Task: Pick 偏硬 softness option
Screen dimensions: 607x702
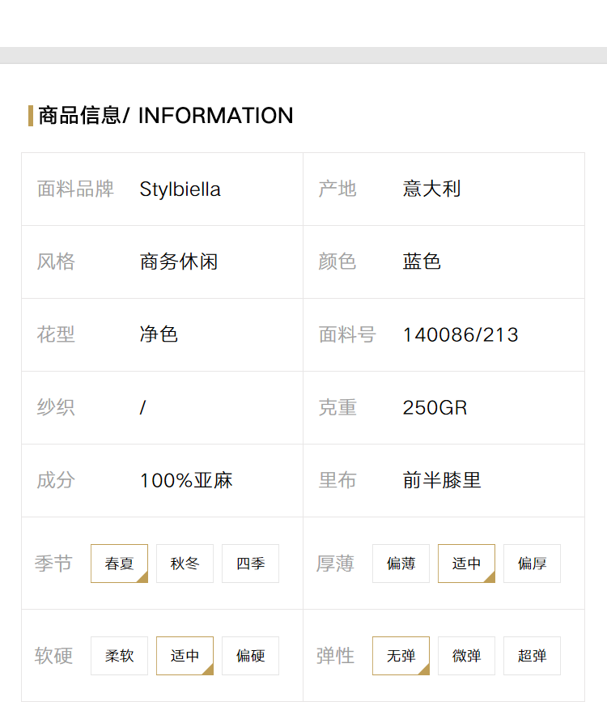Action: pos(250,656)
